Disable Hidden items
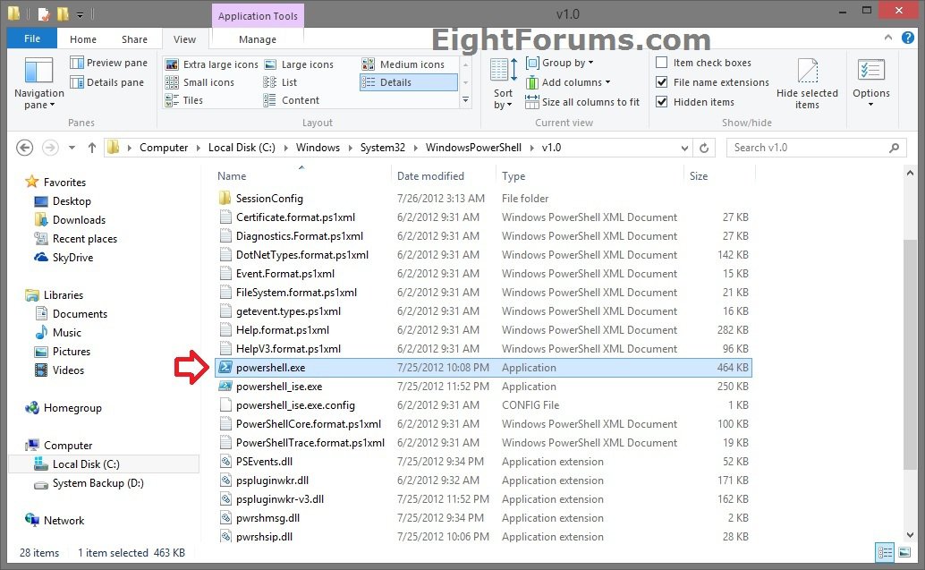Image resolution: width=925 pixels, height=570 pixels. click(x=660, y=101)
